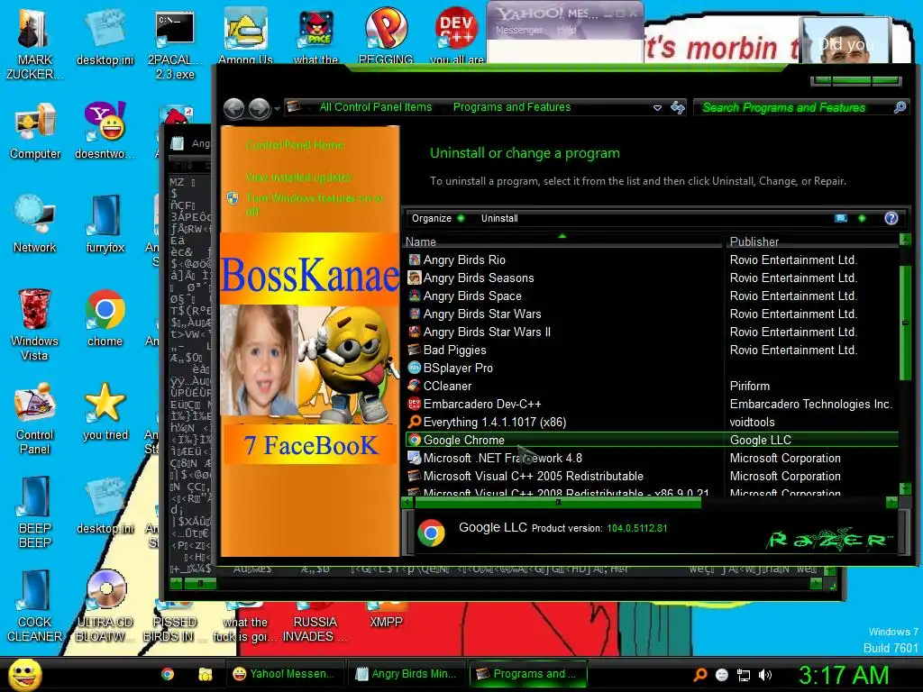Screen dimensions: 923x692
Task: Select All Control Panel Items breadcrumb
Action: pyautogui.click(x=376, y=107)
